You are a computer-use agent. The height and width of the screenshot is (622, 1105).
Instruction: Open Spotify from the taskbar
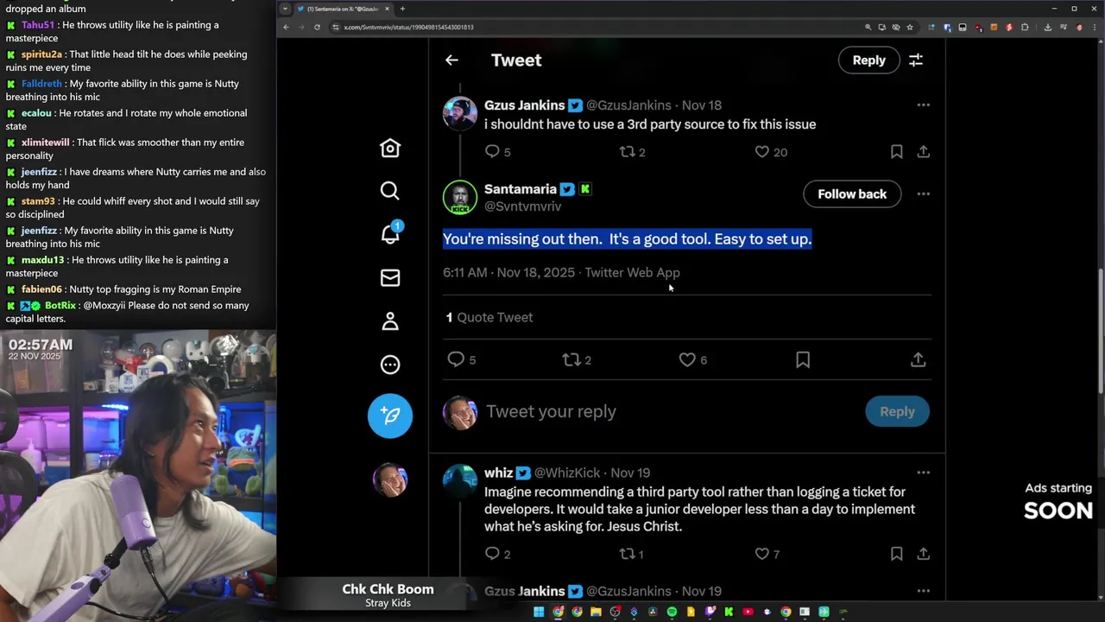pyautogui.click(x=672, y=612)
